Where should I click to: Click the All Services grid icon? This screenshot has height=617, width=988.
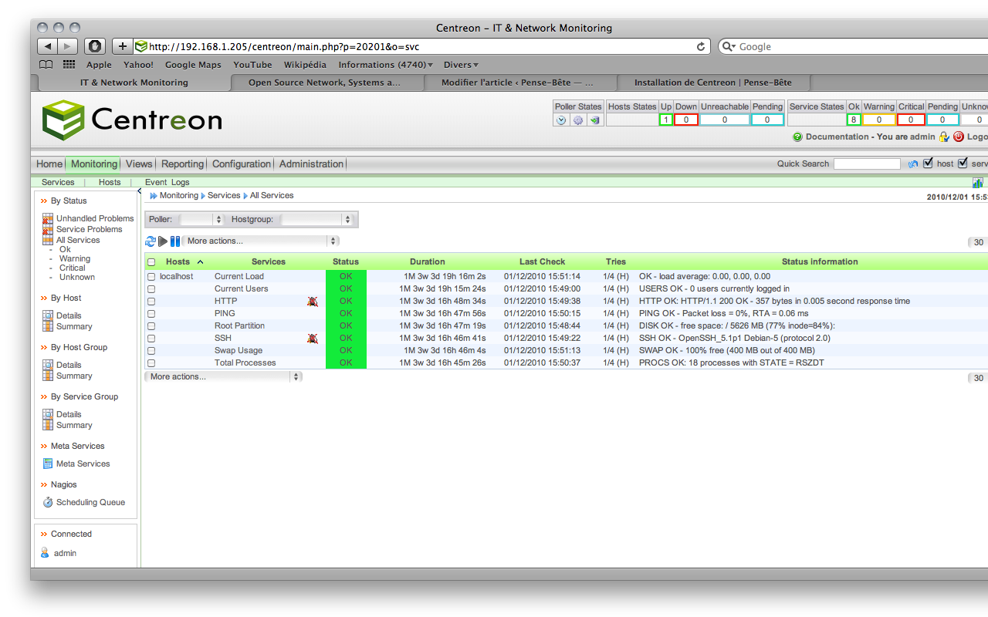[x=48, y=241]
